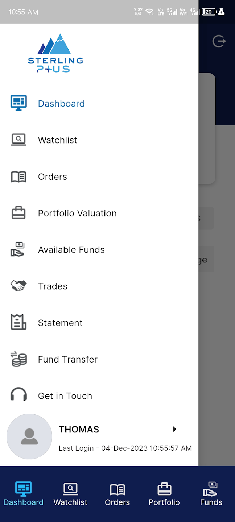Open the Portfolio Valuation menu label

[x=77, y=213]
